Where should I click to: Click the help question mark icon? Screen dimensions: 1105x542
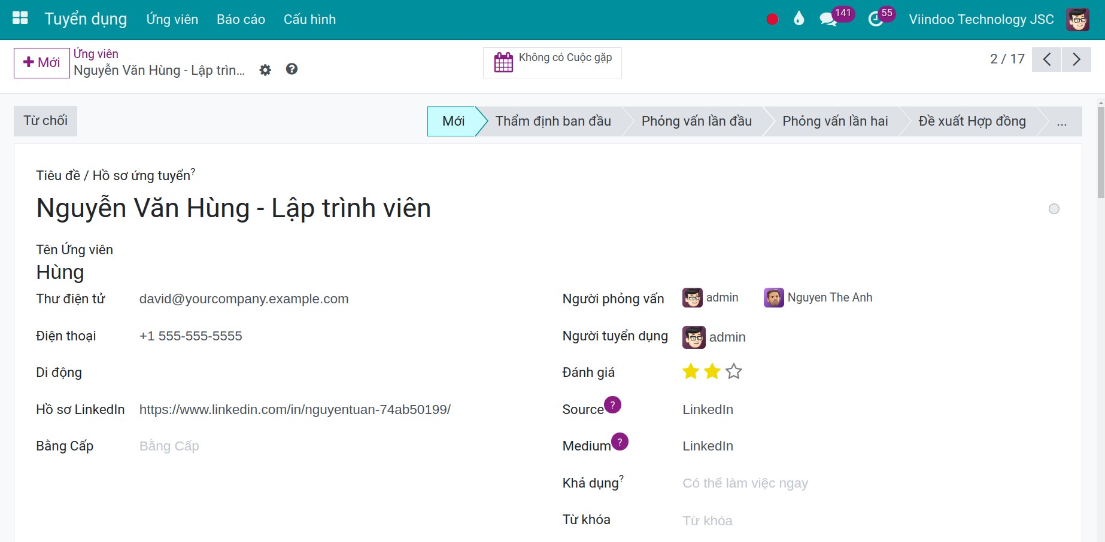[x=292, y=69]
